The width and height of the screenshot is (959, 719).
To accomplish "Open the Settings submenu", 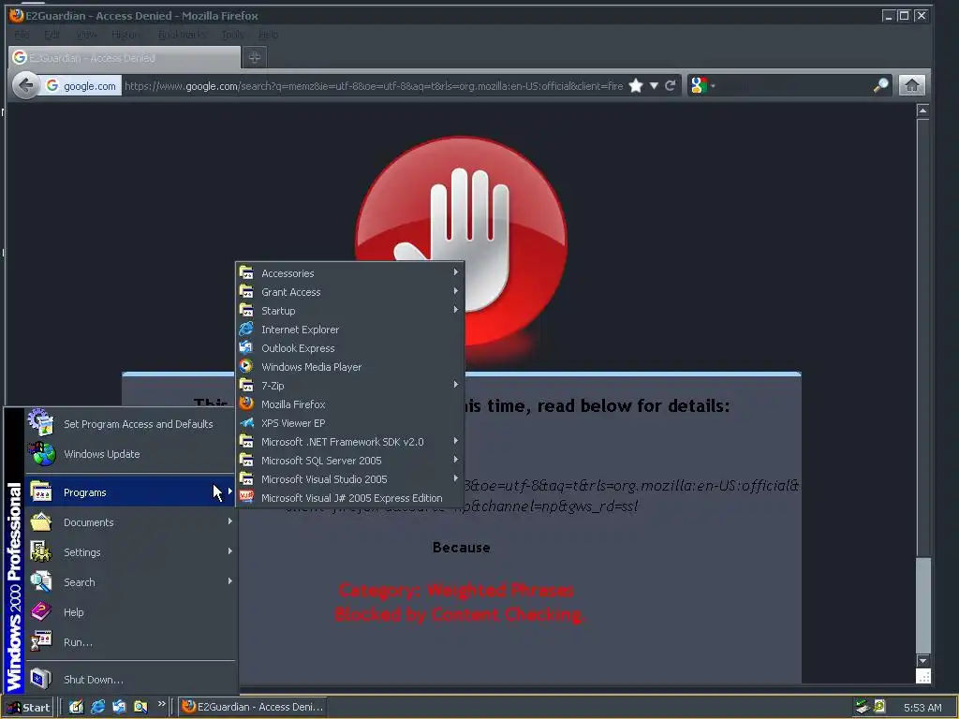I will click(x=130, y=552).
